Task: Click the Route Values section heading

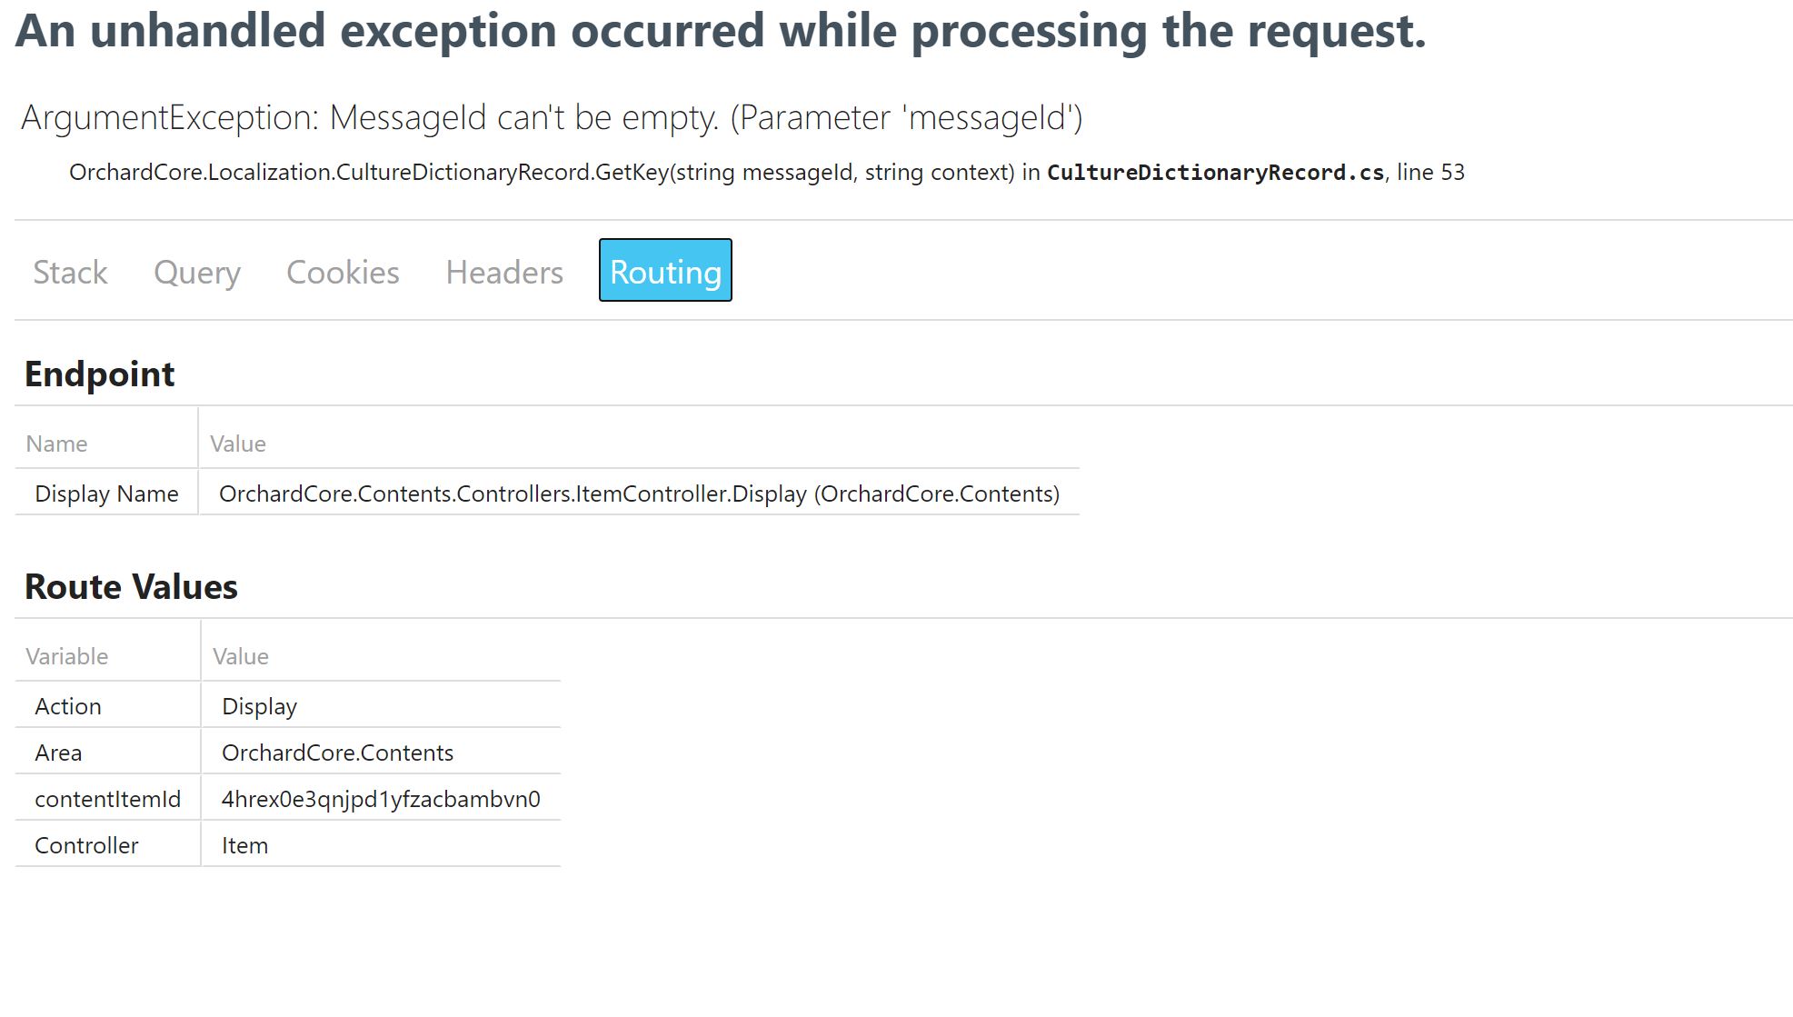Action: [131, 586]
